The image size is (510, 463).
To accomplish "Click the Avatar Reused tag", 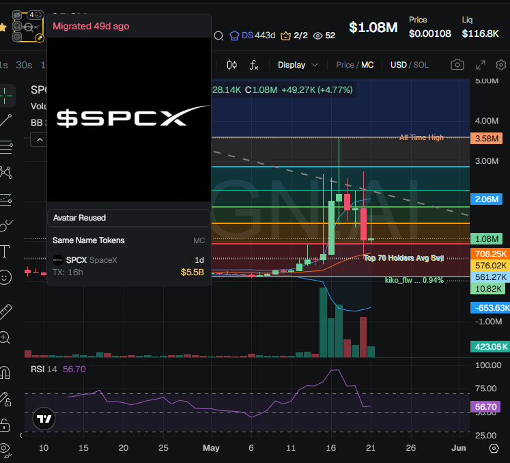I will (x=129, y=218).
